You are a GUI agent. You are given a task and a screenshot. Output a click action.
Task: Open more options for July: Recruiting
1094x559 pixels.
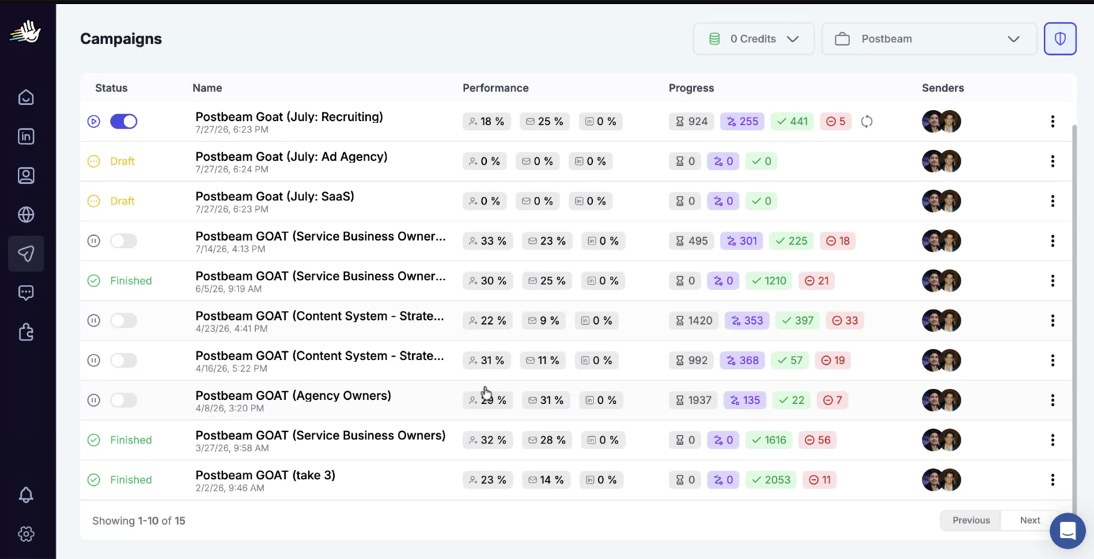1052,122
